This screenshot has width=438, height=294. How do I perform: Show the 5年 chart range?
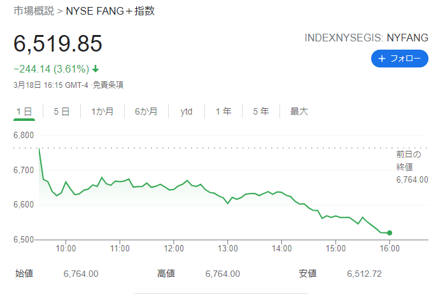261,111
